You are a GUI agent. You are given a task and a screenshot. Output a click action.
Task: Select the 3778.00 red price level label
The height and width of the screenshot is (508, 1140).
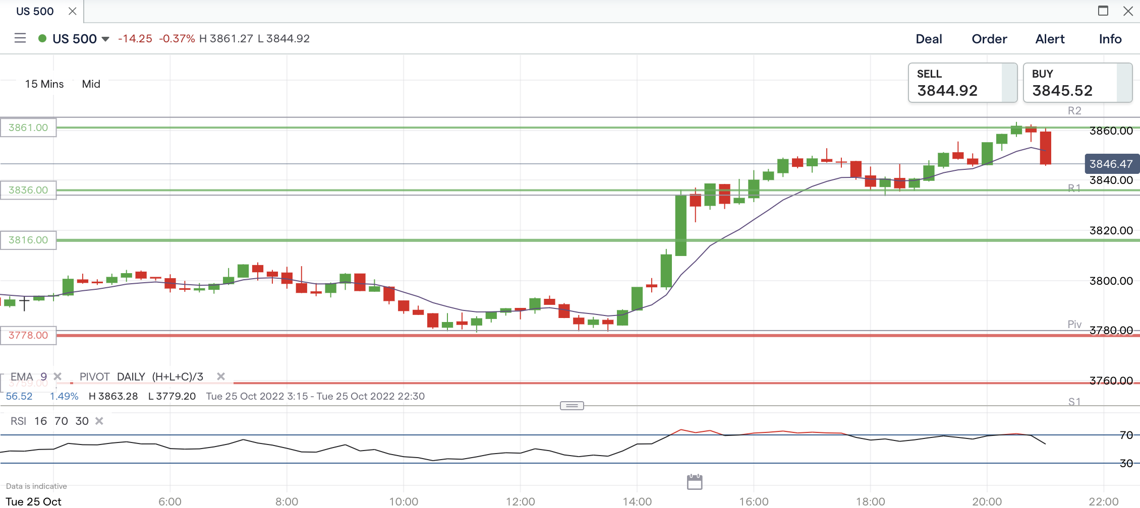click(x=28, y=335)
